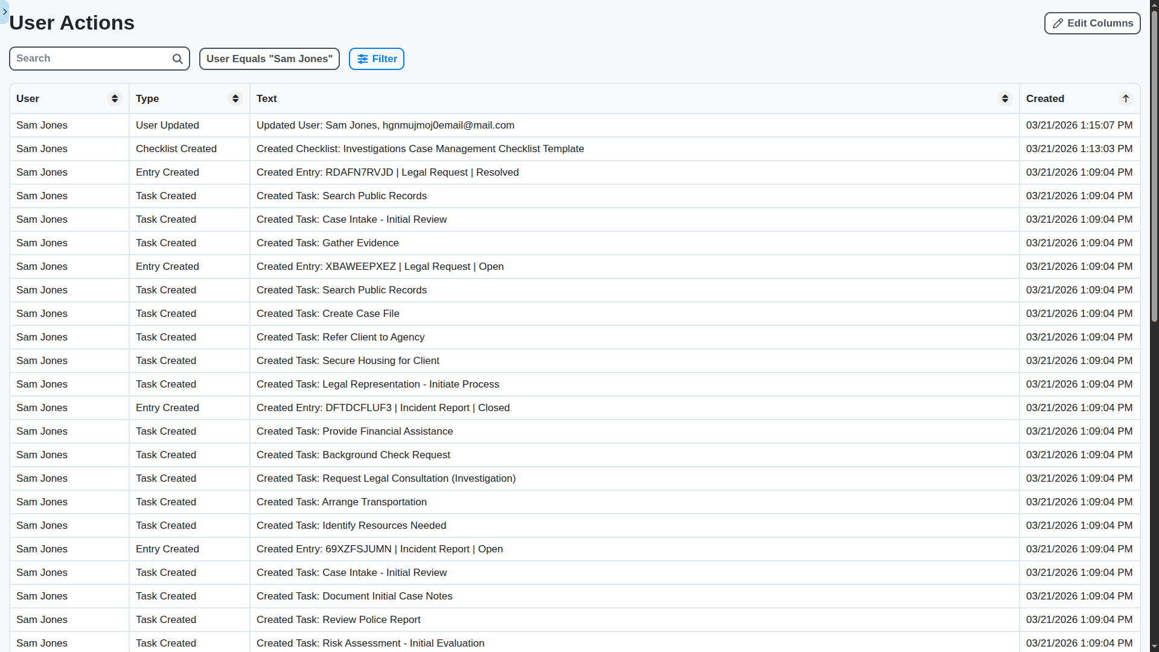
Task: Click the pencil icon in Edit Columns
Action: (1058, 23)
